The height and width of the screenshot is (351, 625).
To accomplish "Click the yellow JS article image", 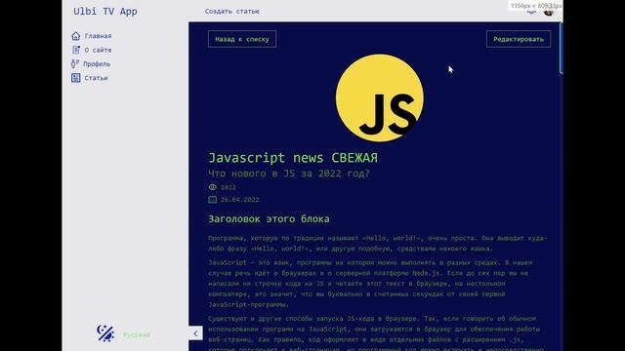I will [380, 97].
